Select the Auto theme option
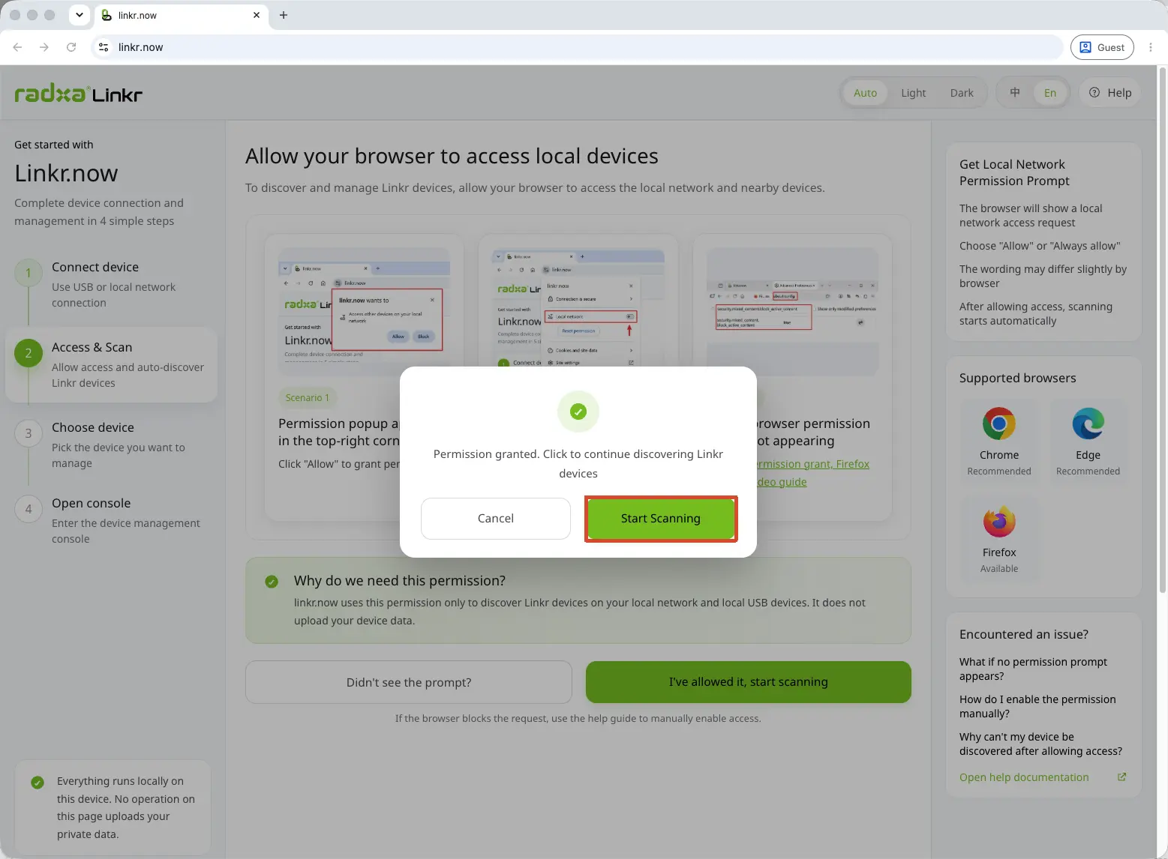The image size is (1168, 859). coord(865,93)
